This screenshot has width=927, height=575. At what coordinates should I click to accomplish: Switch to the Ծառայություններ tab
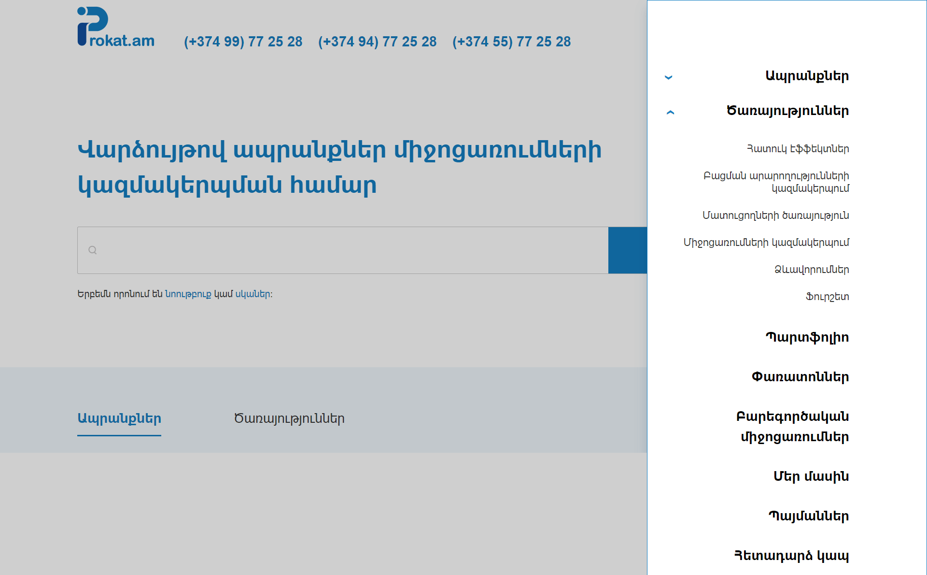[x=289, y=418]
